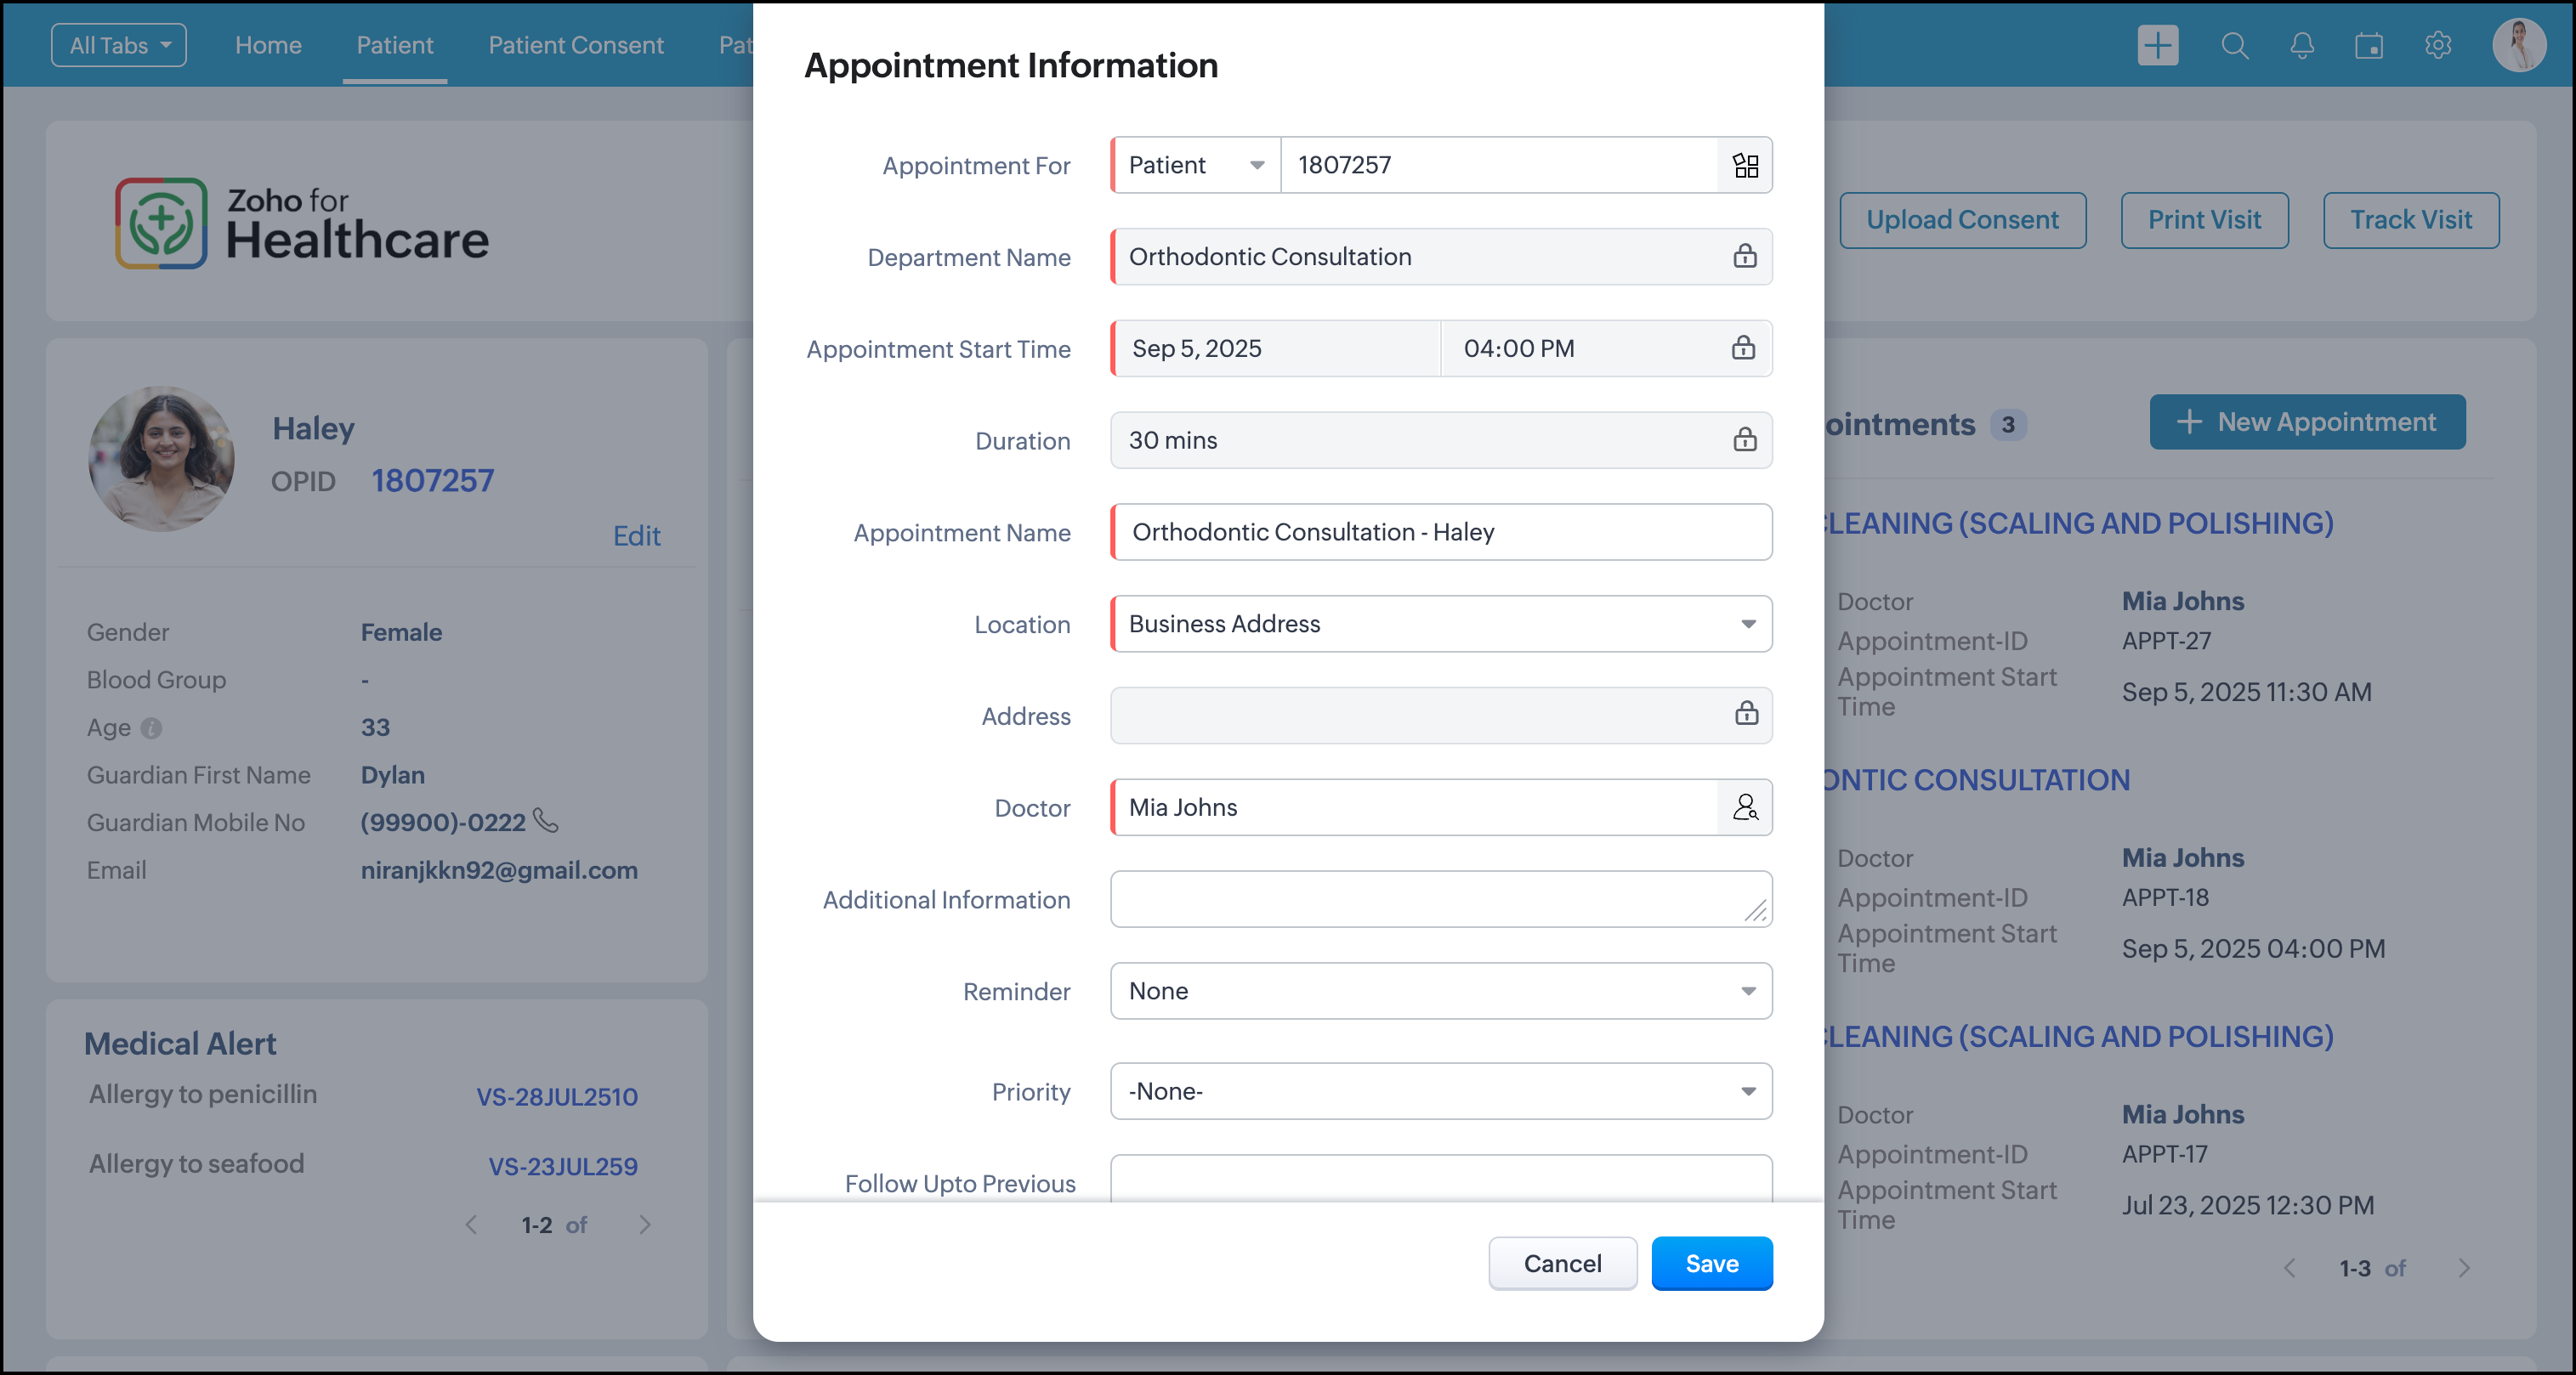The height and width of the screenshot is (1375, 2576).
Task: Click the patient lookup icon beside 1807257
Action: point(1745,165)
